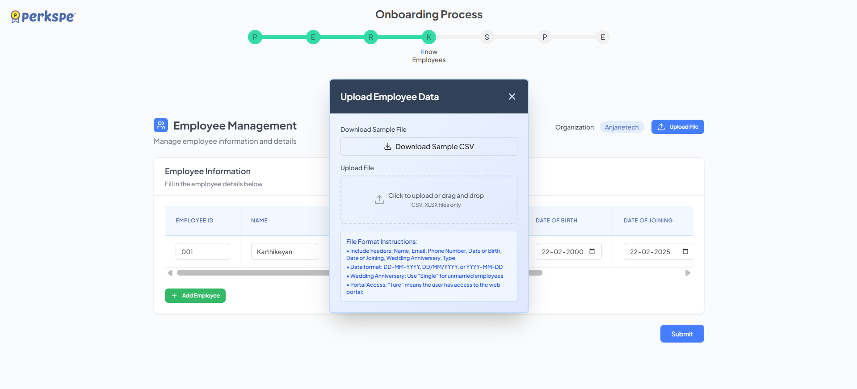
Task: Go to onboarding step R
Action: pos(371,37)
